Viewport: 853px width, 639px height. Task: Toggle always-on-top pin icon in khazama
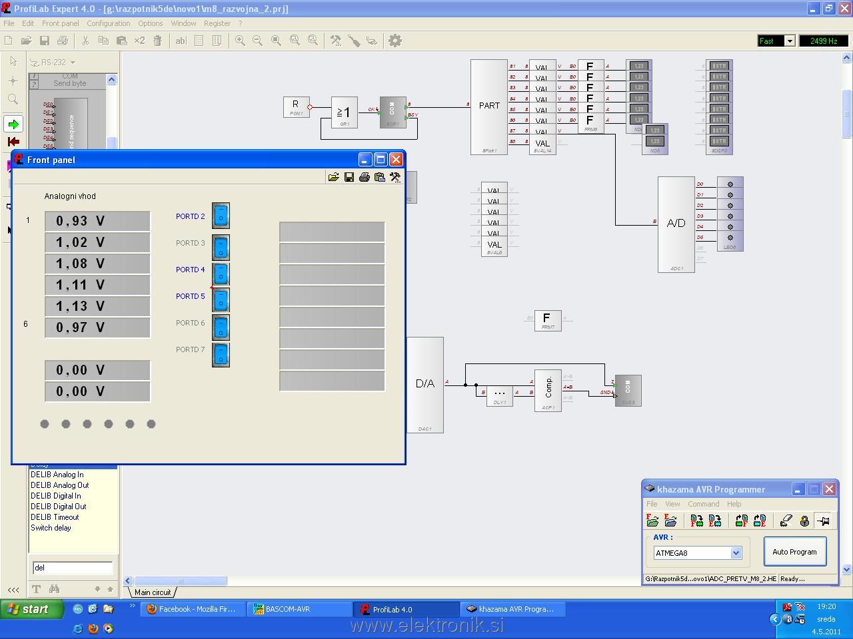click(x=823, y=521)
